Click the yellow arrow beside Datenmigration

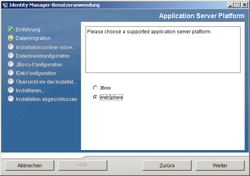pyautogui.click(x=11, y=38)
